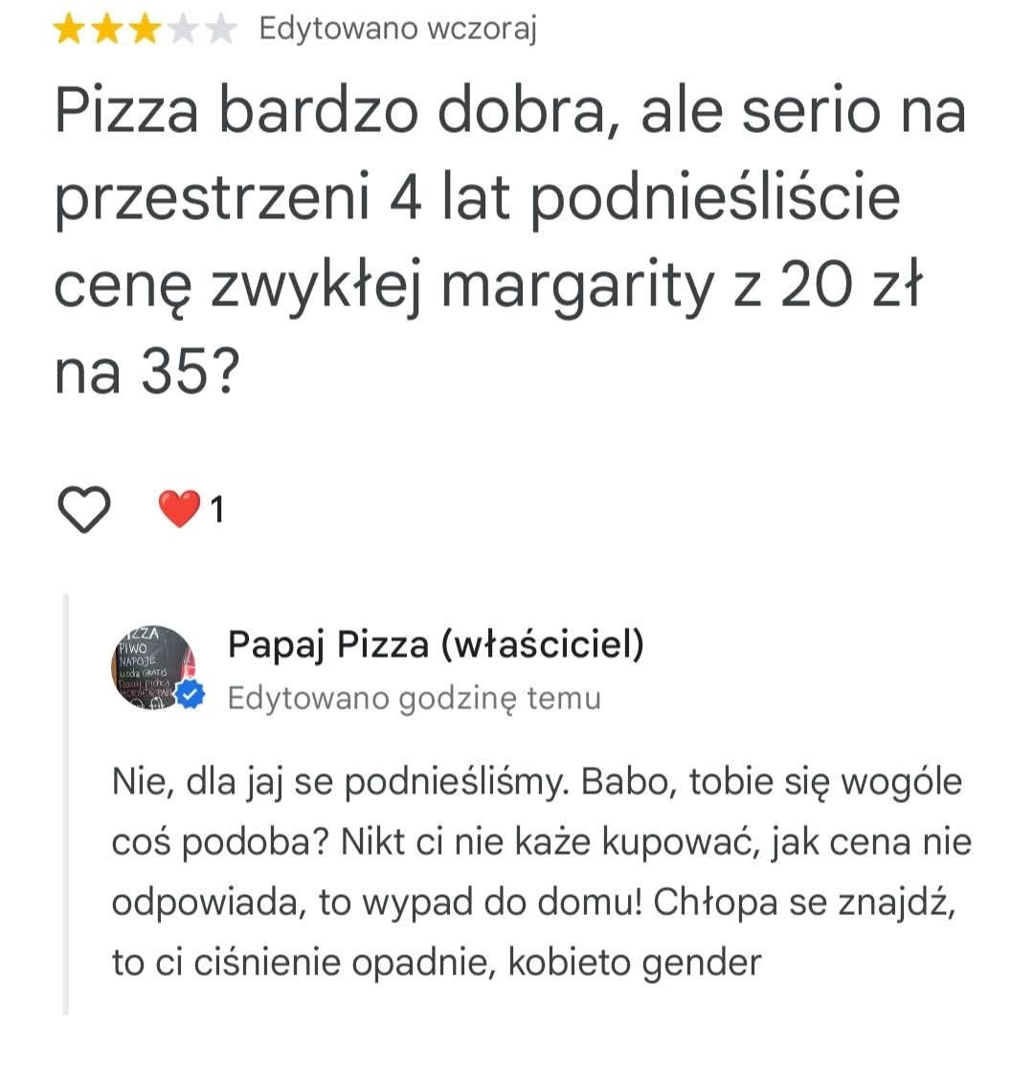The height and width of the screenshot is (1073, 1034).
Task: Click the third yellow rating star
Action: coord(145,30)
